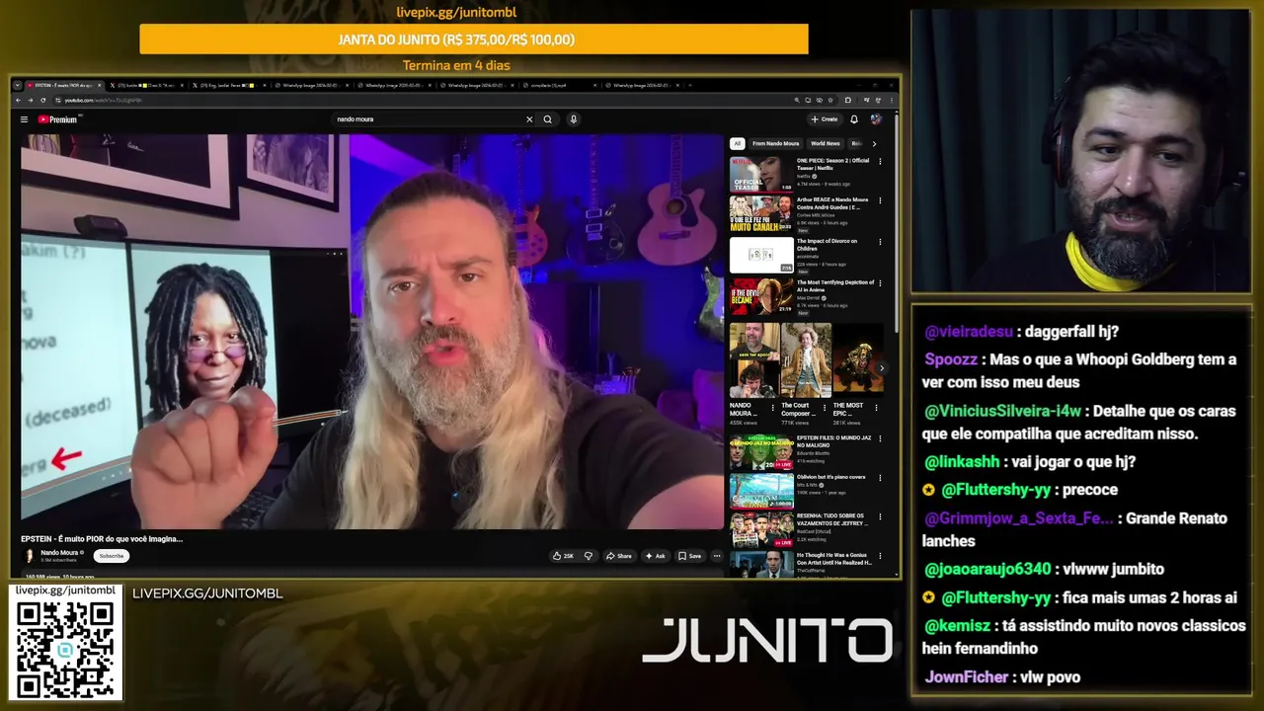1264x711 pixels.
Task: Click inside the YouTube search box
Action: (430, 119)
